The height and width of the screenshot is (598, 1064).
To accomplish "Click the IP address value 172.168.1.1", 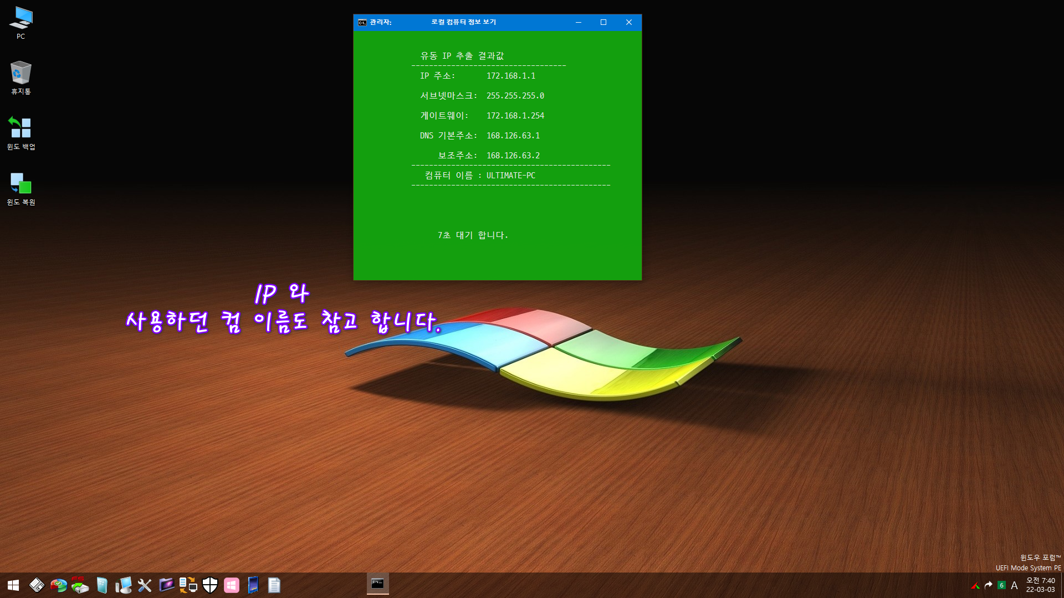I will 511,76.
